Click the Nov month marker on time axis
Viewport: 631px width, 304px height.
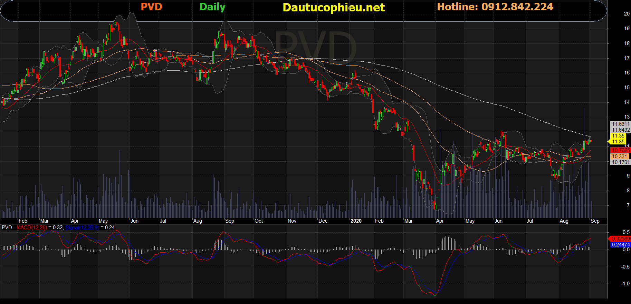tap(292, 221)
